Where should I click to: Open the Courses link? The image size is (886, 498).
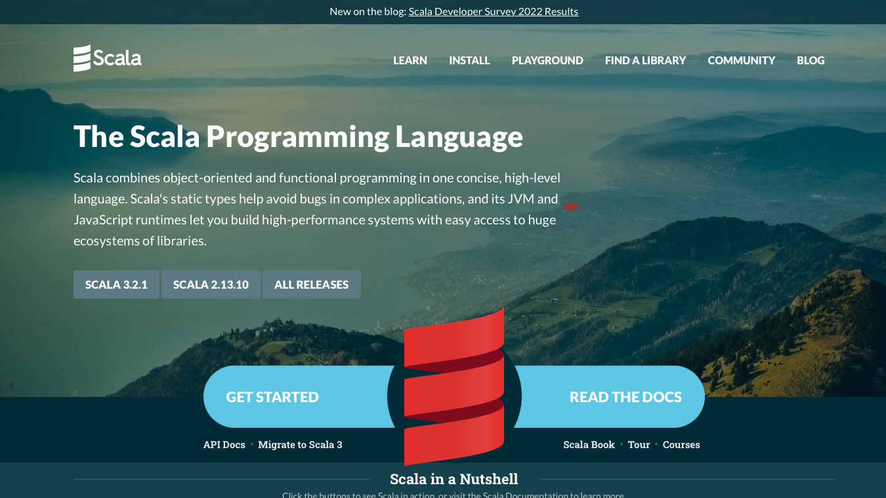tap(681, 445)
